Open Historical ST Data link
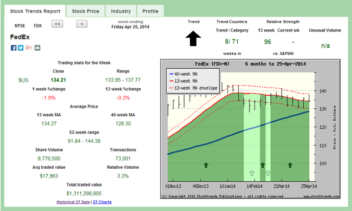This screenshot has height=211, width=352. click(x=73, y=202)
